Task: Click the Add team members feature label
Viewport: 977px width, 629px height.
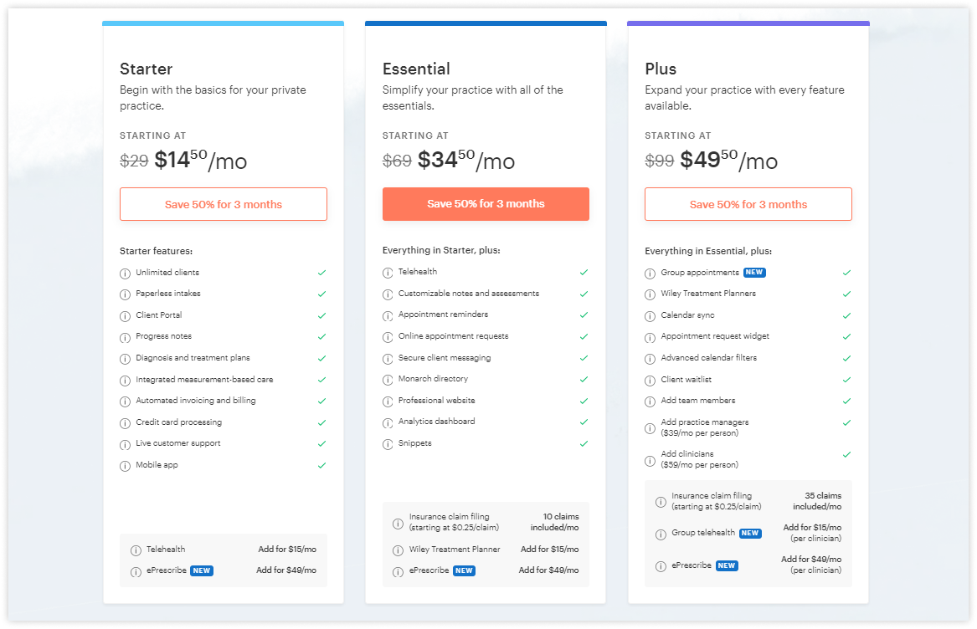Action: (x=698, y=401)
